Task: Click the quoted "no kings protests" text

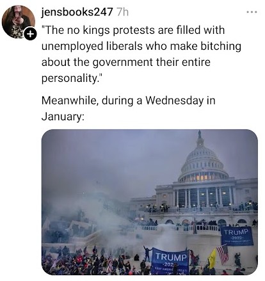Action: pyautogui.click(x=111, y=30)
